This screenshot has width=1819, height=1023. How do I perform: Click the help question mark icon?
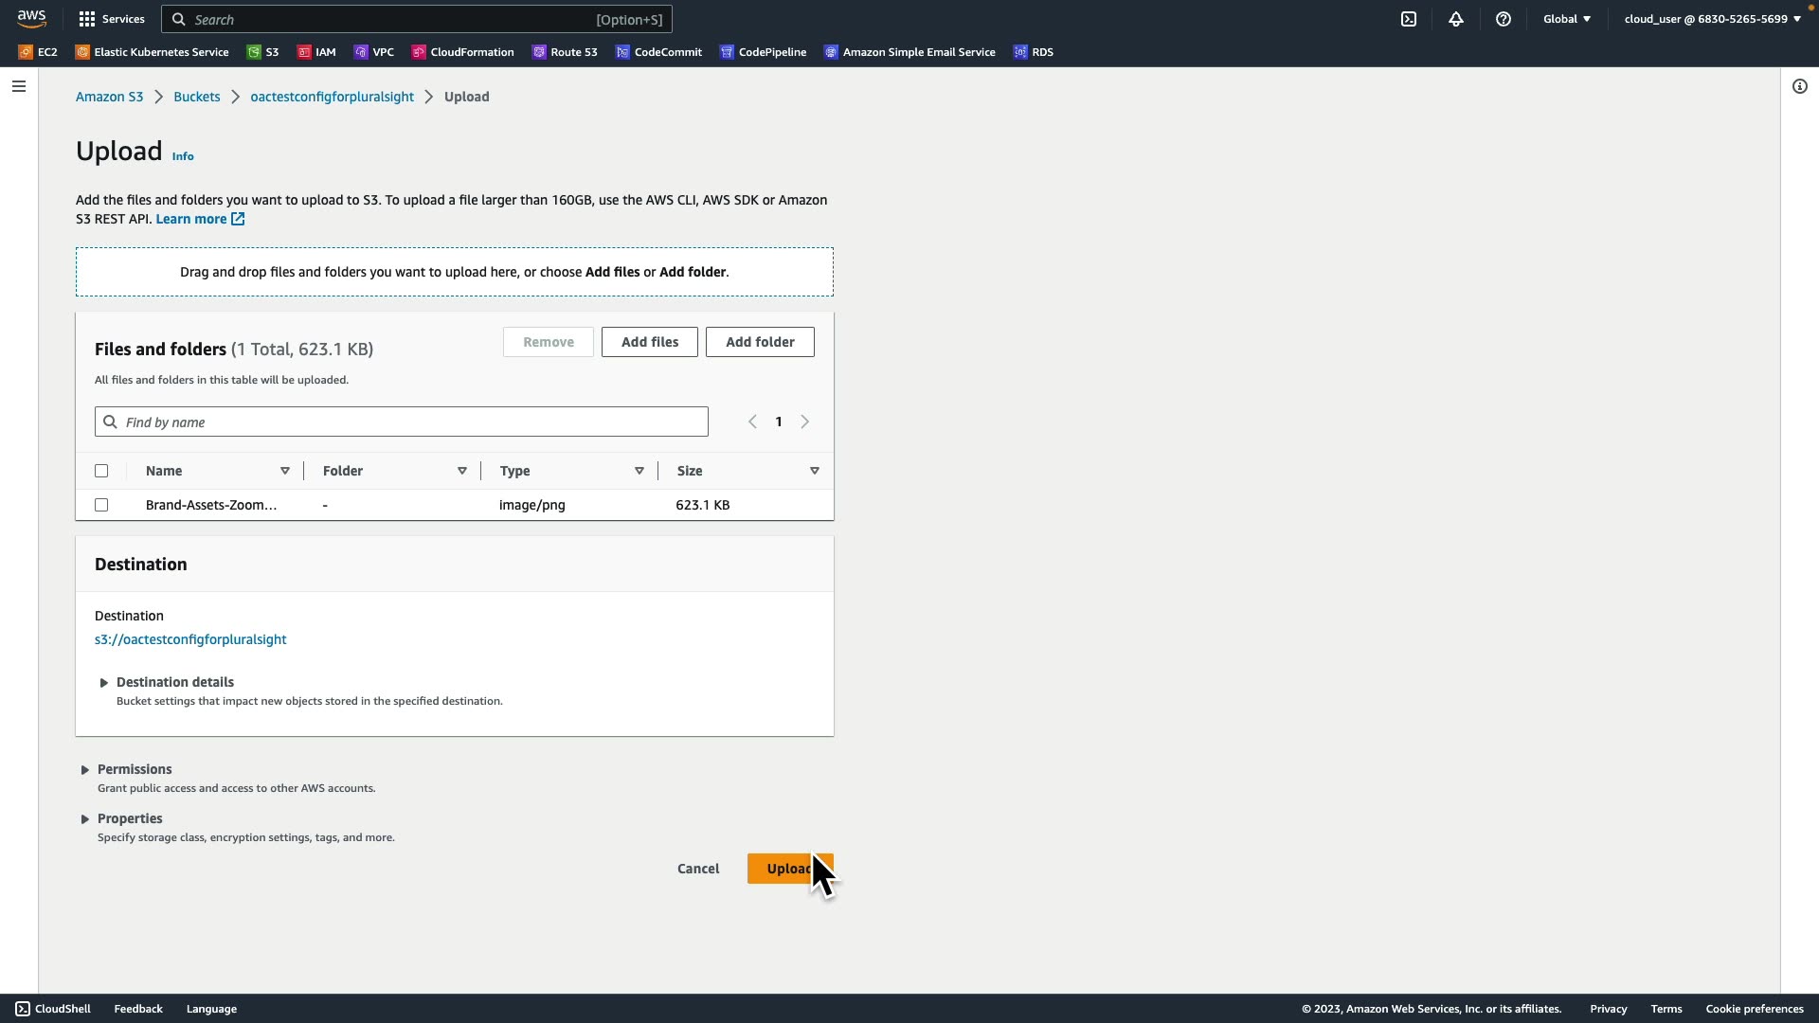pyautogui.click(x=1504, y=19)
